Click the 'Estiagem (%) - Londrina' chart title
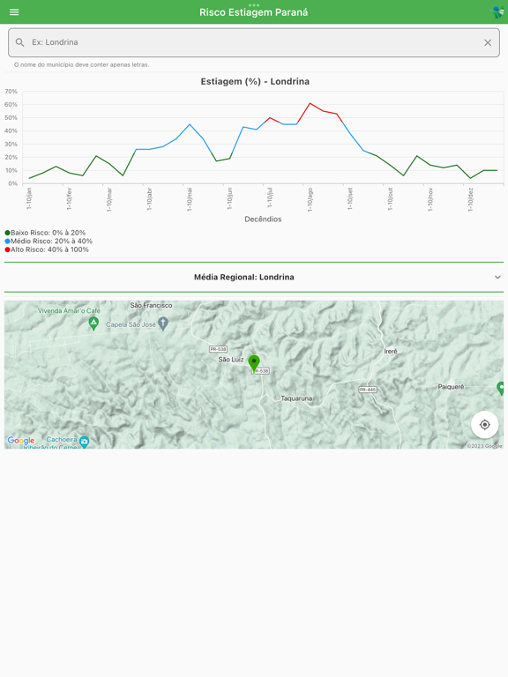The height and width of the screenshot is (677, 508). pyautogui.click(x=255, y=82)
